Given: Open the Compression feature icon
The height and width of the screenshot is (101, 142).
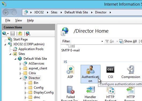Looking at the screenshot, I should [x=131, y=72].
